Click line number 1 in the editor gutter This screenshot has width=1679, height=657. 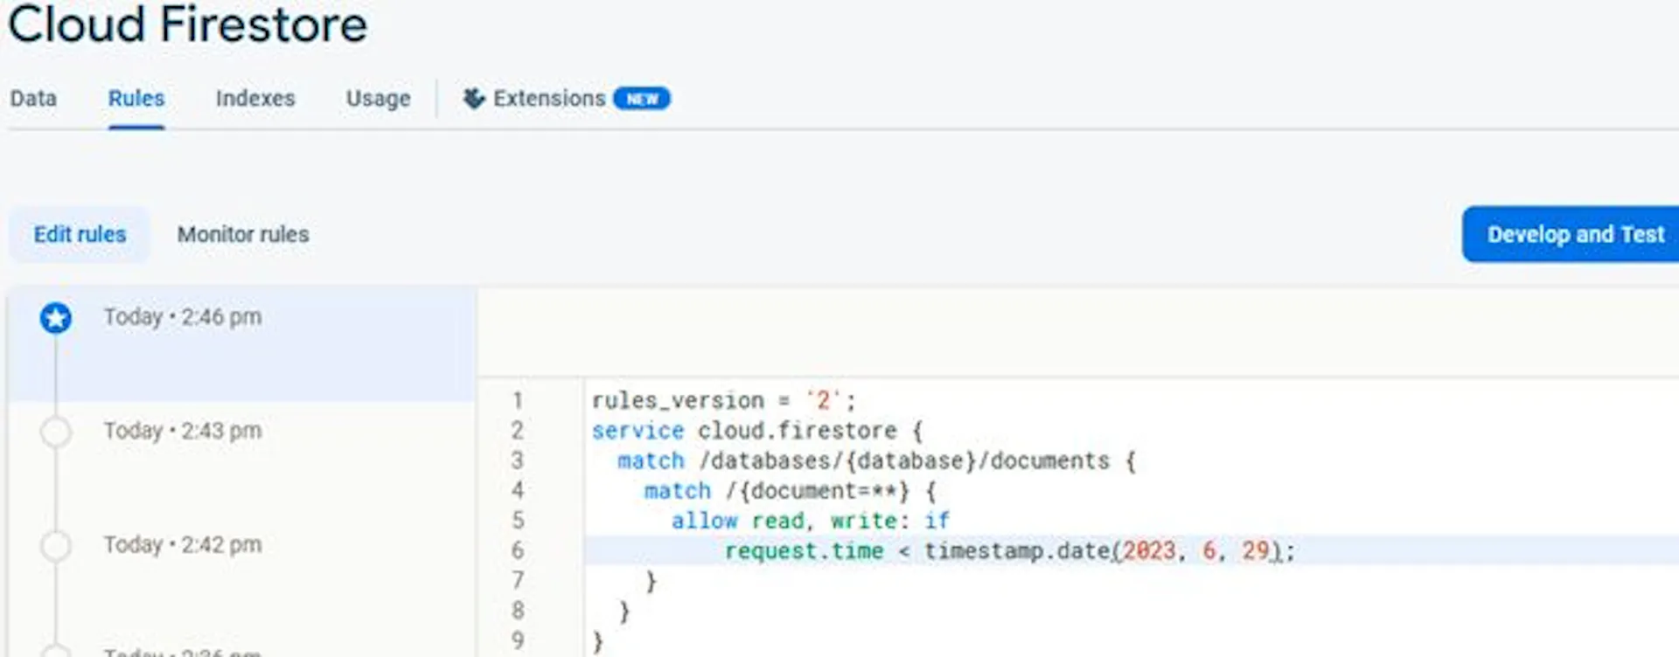[x=518, y=401]
